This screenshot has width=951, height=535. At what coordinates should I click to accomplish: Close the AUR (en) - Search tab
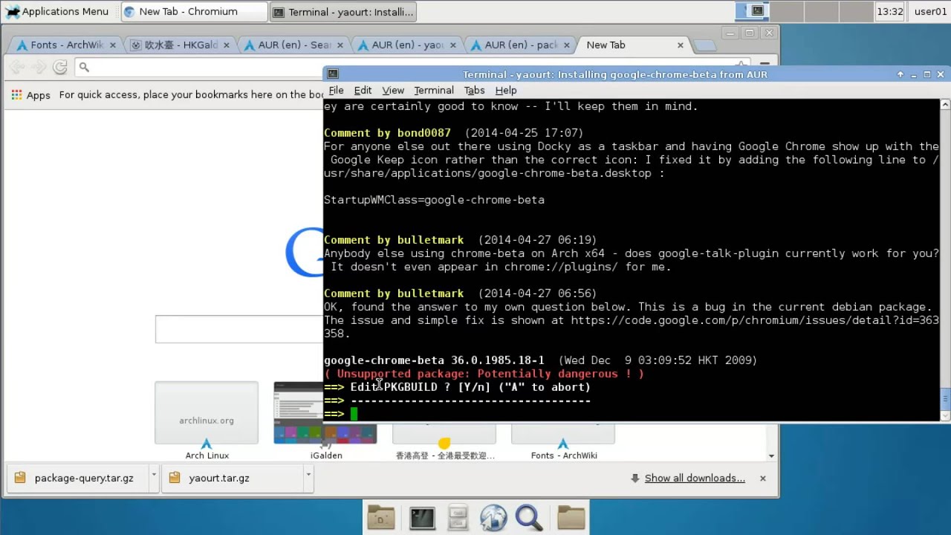point(340,45)
